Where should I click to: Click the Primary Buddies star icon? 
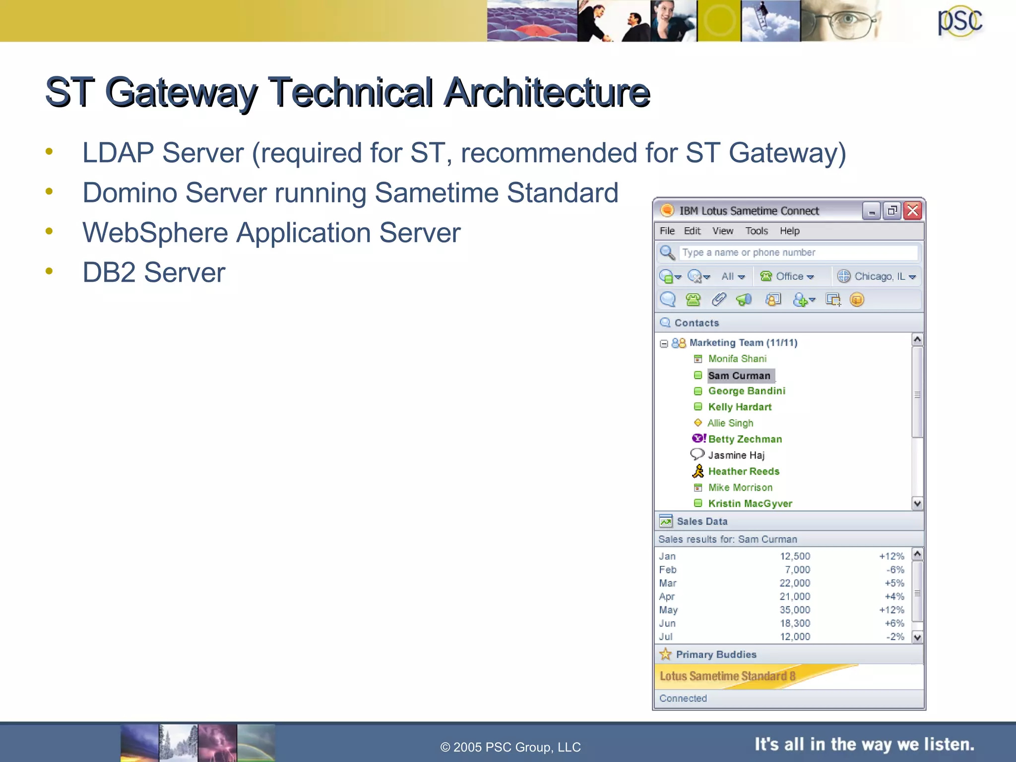666,654
